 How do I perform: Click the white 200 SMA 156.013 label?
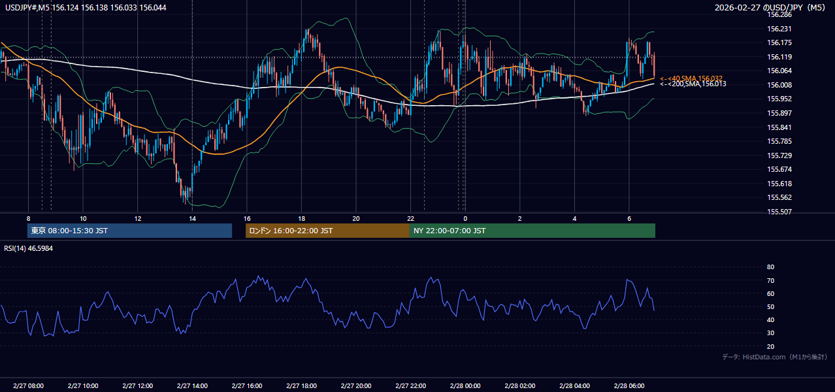[693, 84]
